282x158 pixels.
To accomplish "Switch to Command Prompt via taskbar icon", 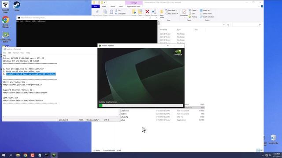I will click(47, 155).
